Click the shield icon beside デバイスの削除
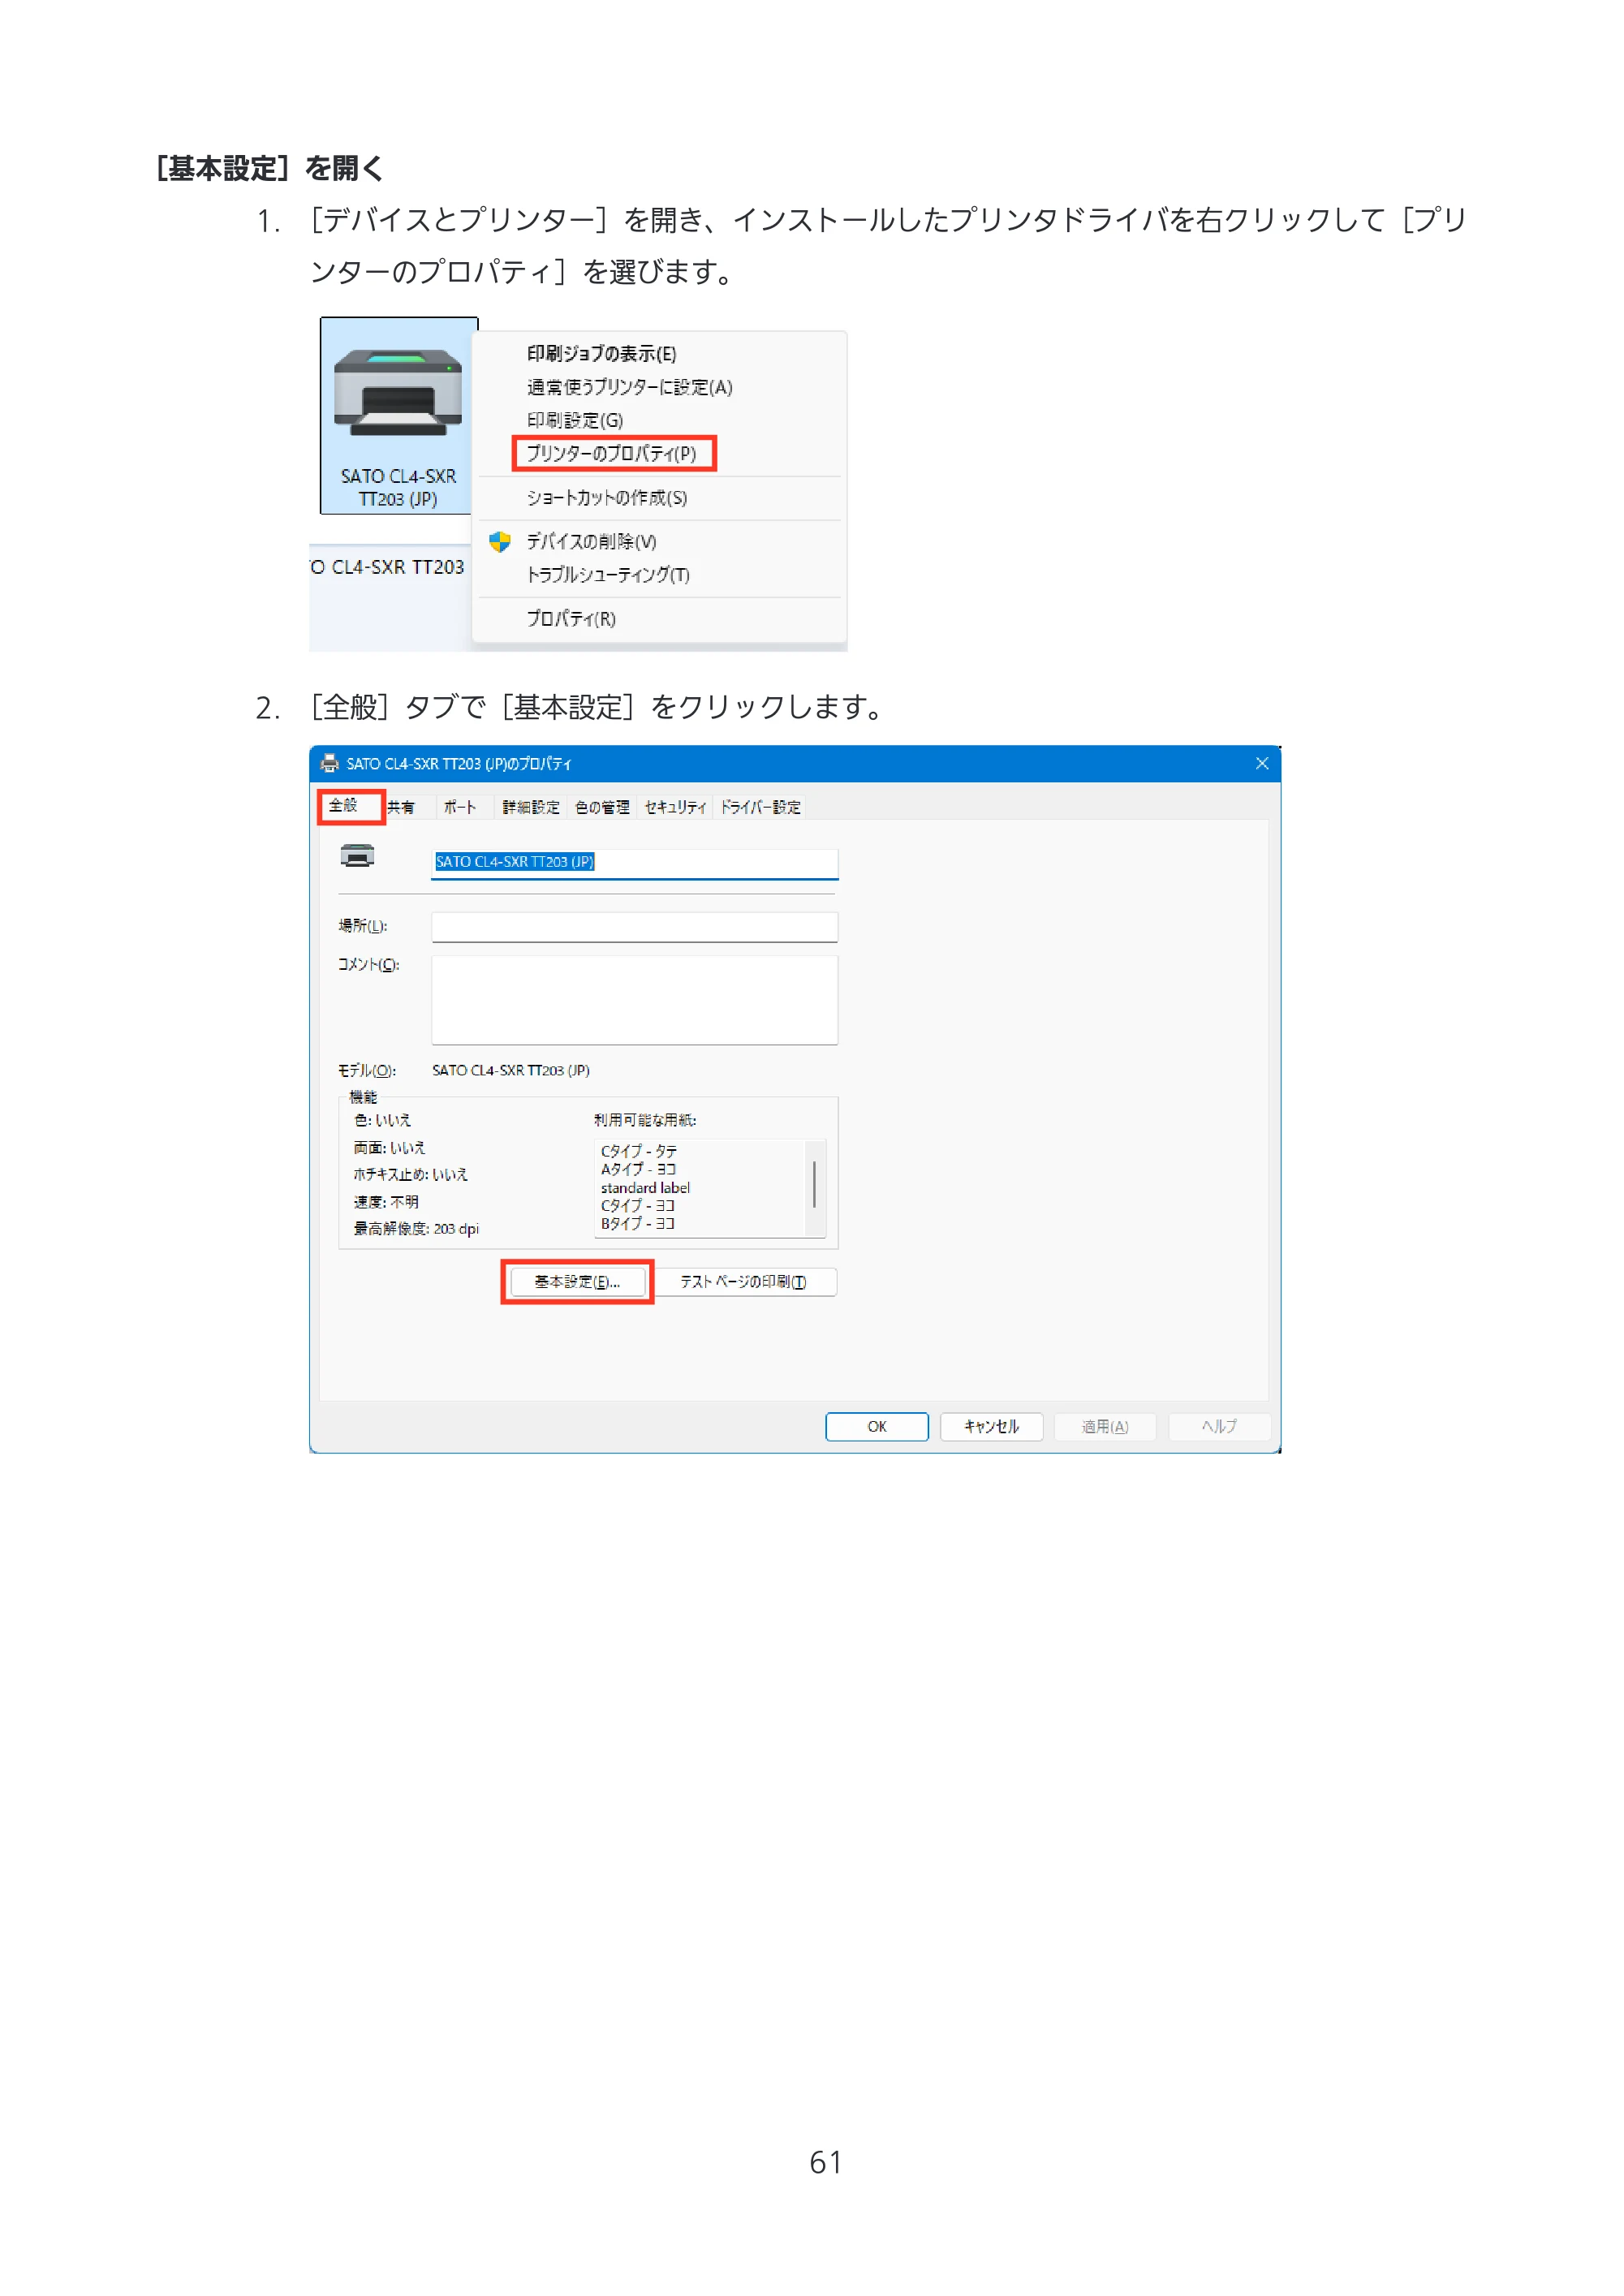 (x=500, y=542)
